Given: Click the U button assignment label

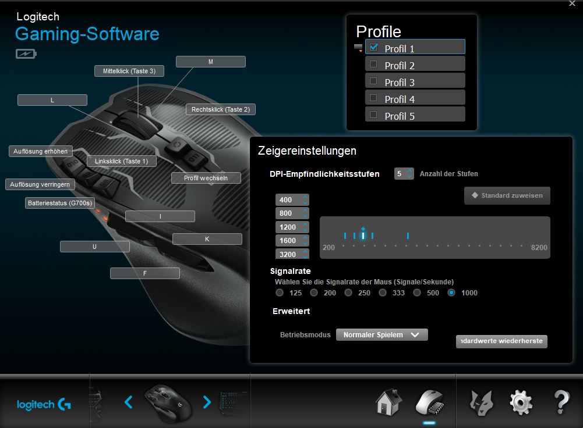Looking at the screenshot, I should (x=95, y=247).
